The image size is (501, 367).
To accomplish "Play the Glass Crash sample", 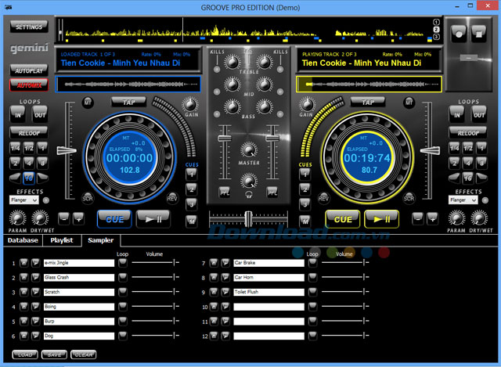I will pyautogui.click(x=35, y=277).
